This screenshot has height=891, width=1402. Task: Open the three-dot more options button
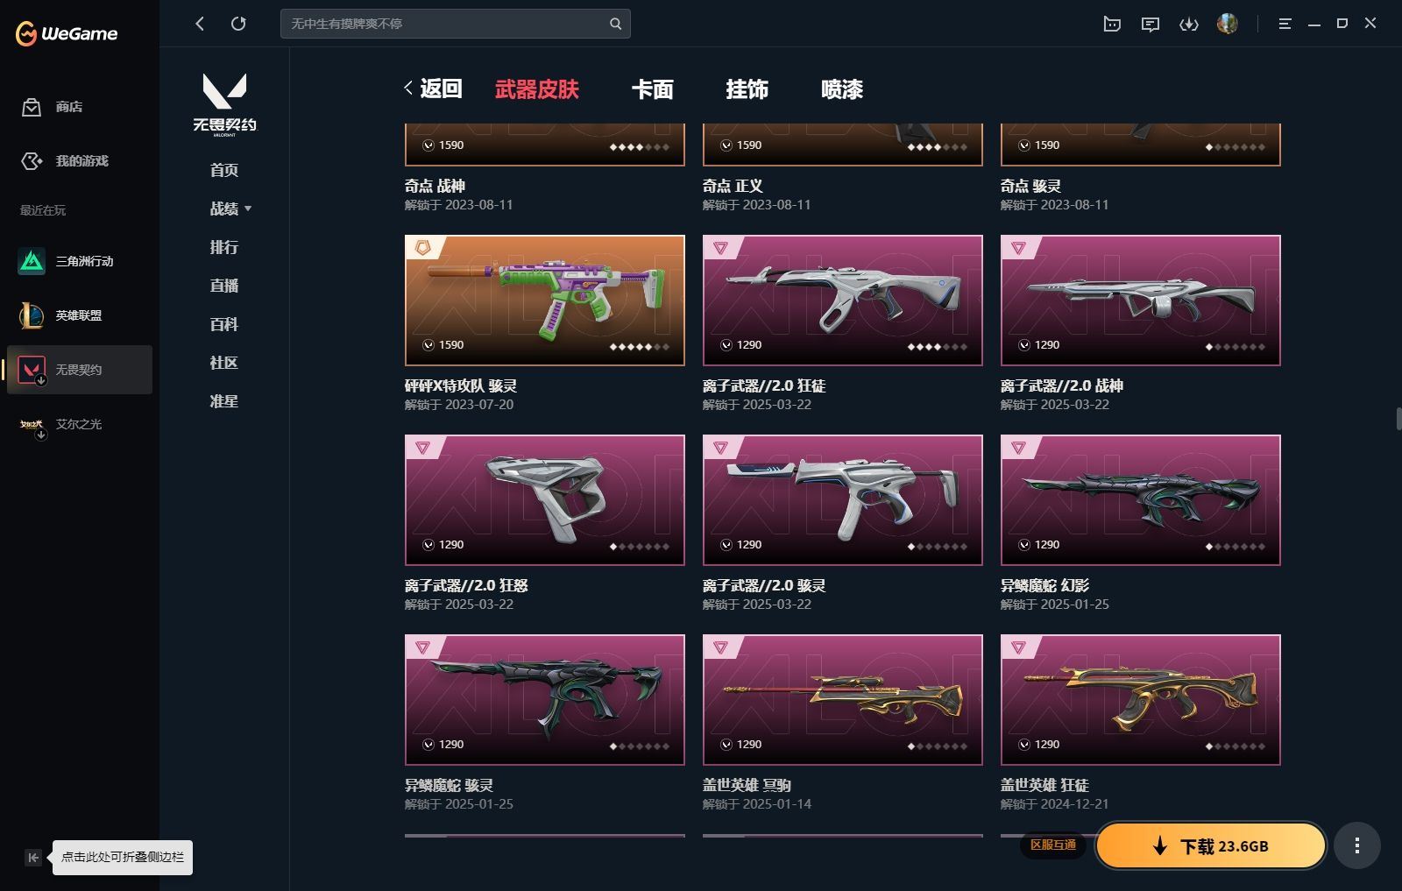1357,845
